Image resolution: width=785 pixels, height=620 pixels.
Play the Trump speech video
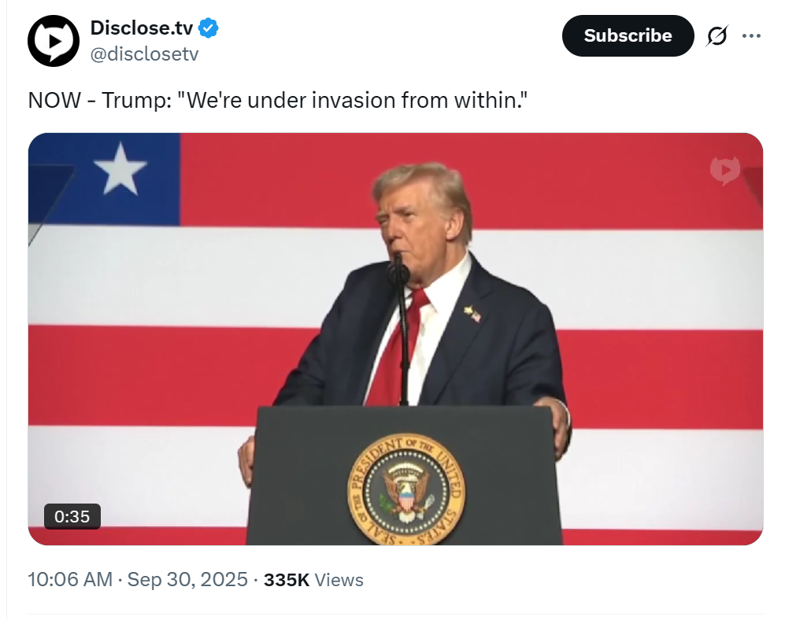tap(395, 339)
